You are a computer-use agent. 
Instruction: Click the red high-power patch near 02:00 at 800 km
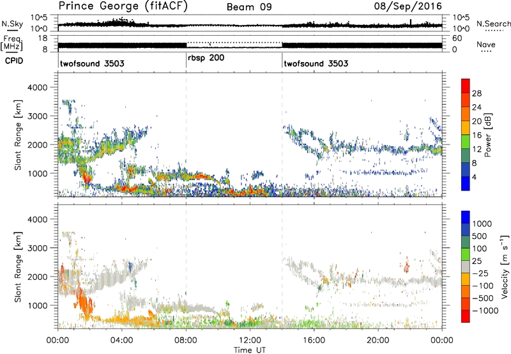click(87, 178)
